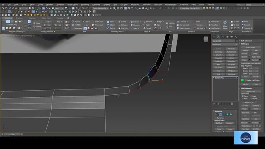Click the Bridge tool in ribbon Edges group
This screenshot has height=149, width=265.
[158, 22]
